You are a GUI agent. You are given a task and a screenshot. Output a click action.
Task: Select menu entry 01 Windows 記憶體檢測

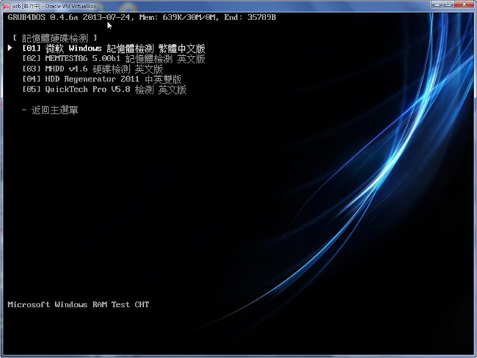click(x=114, y=48)
